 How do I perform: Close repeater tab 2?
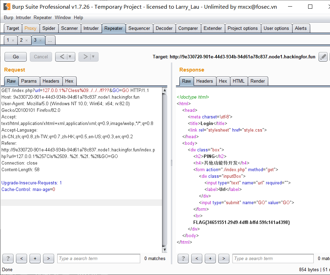26,40
